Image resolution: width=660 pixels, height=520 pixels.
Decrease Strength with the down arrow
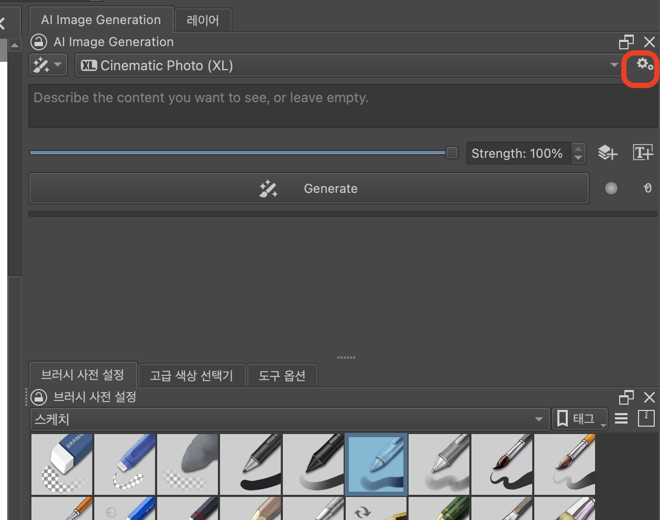click(578, 158)
